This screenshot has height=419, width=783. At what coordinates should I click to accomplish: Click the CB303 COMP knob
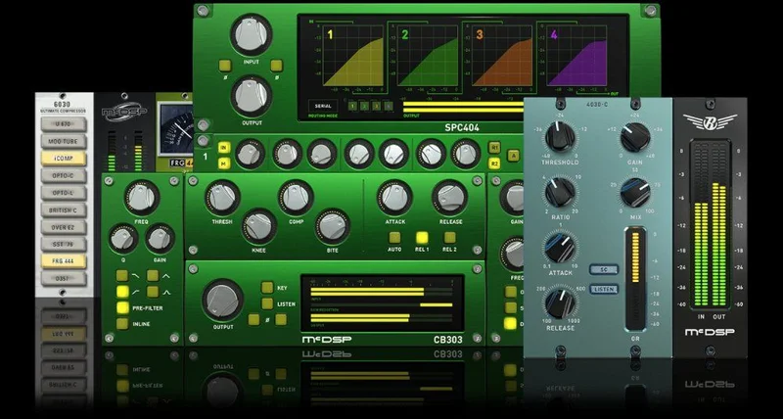click(296, 198)
